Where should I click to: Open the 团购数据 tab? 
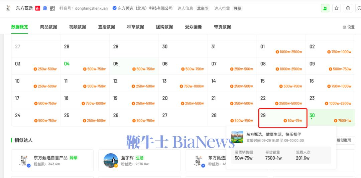(164, 27)
